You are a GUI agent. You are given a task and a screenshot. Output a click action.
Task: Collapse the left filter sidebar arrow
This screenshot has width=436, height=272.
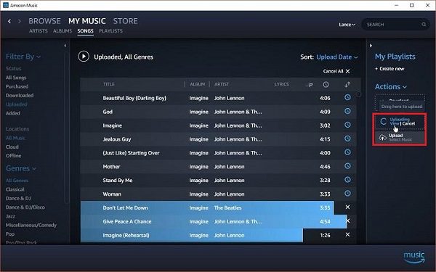[x=65, y=46]
